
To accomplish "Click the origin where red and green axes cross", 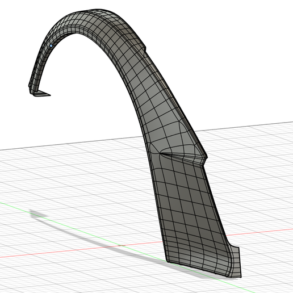I will [121, 246].
